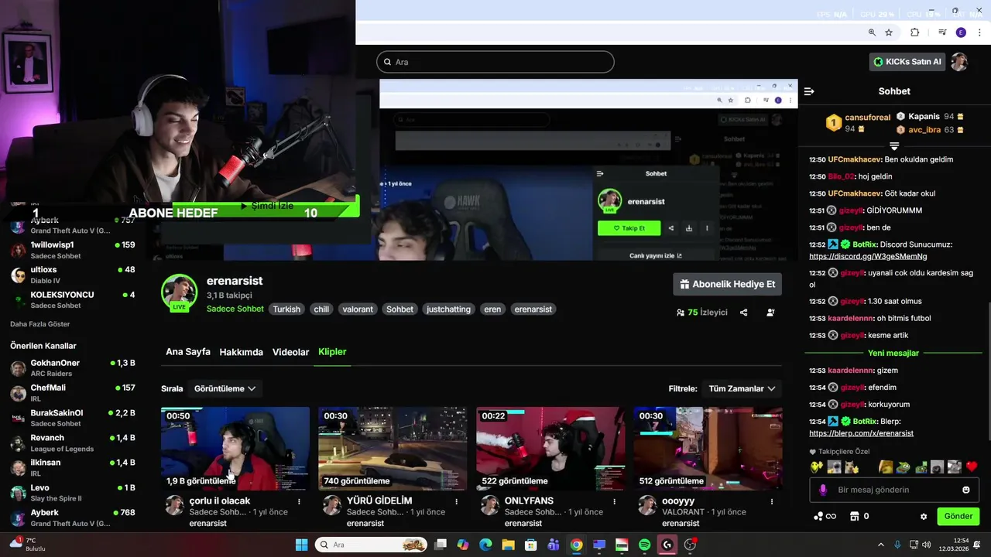Focus the Bir mesaj gönderin chat input

click(894, 490)
